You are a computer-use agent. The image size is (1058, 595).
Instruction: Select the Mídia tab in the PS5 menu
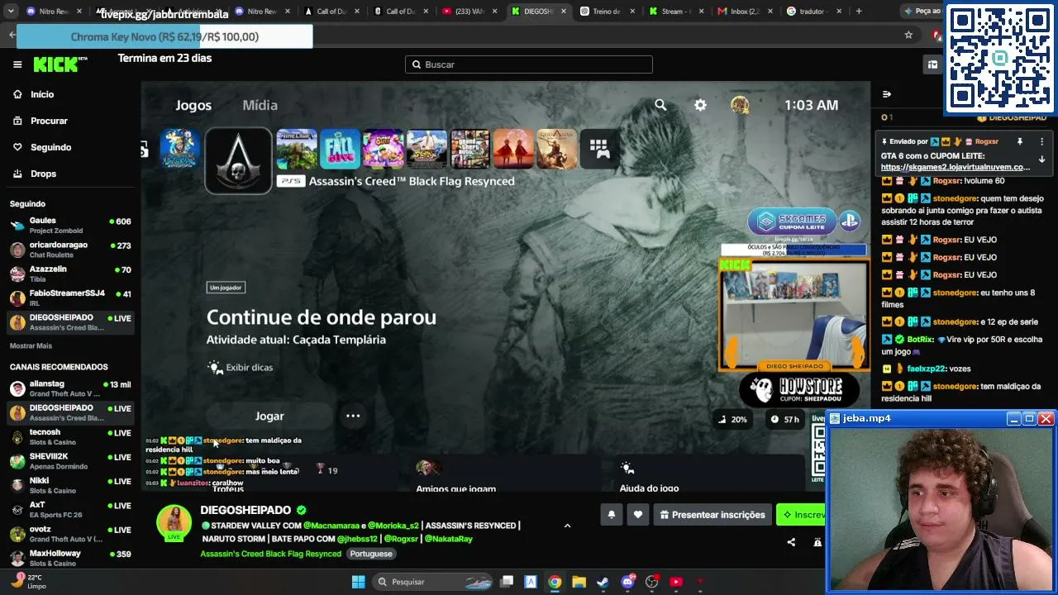click(x=260, y=105)
